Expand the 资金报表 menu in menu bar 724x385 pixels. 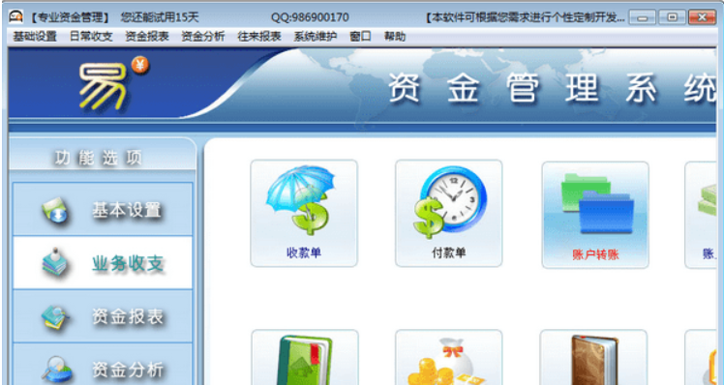click(147, 37)
